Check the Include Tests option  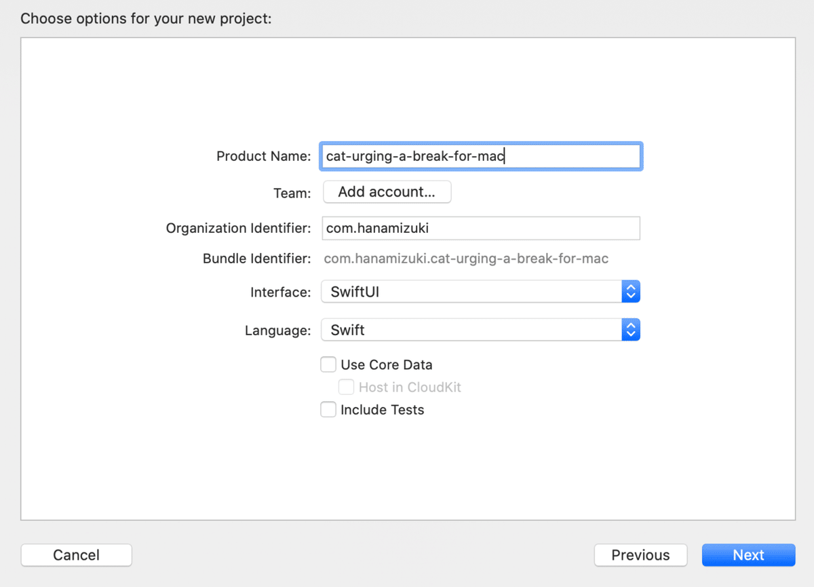pyautogui.click(x=328, y=410)
